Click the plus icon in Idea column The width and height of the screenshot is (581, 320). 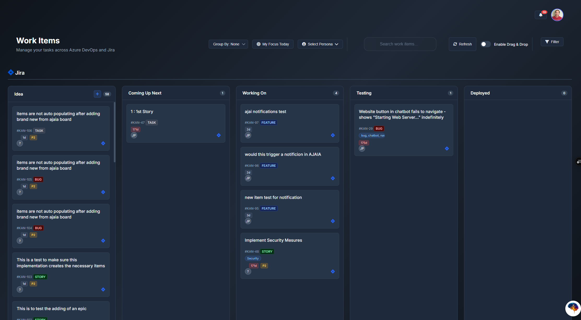(x=97, y=94)
